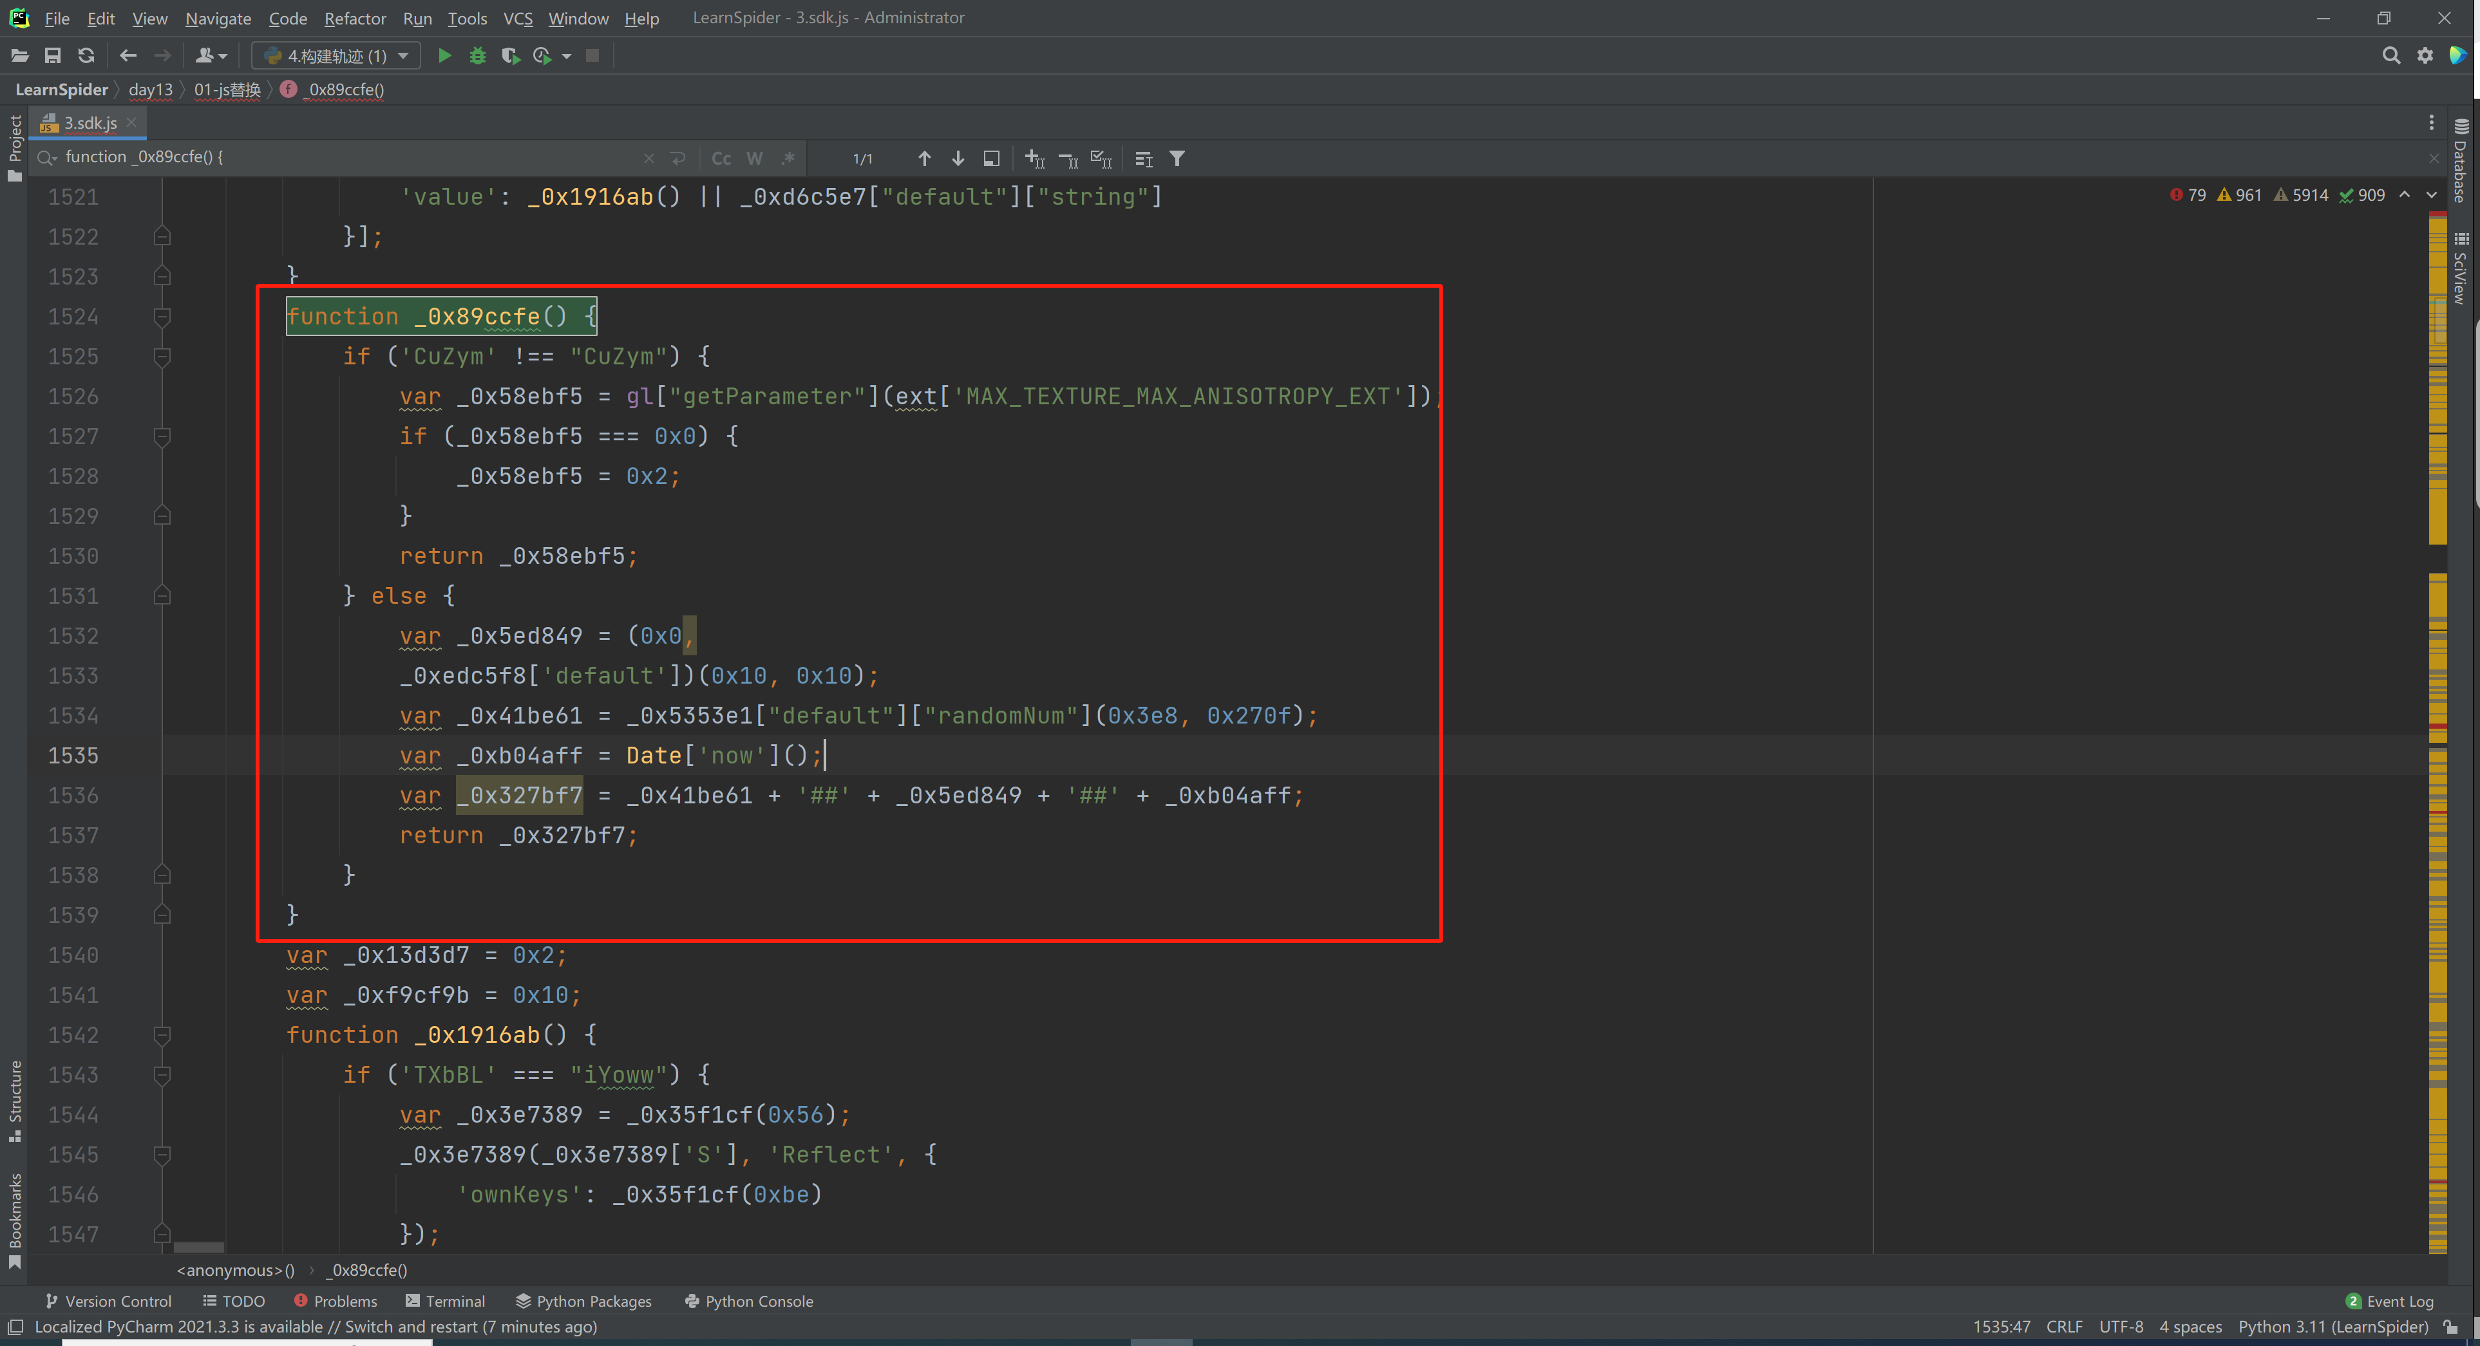The image size is (2480, 1346).
Task: Go to previous search occurrence
Action: [x=924, y=158]
